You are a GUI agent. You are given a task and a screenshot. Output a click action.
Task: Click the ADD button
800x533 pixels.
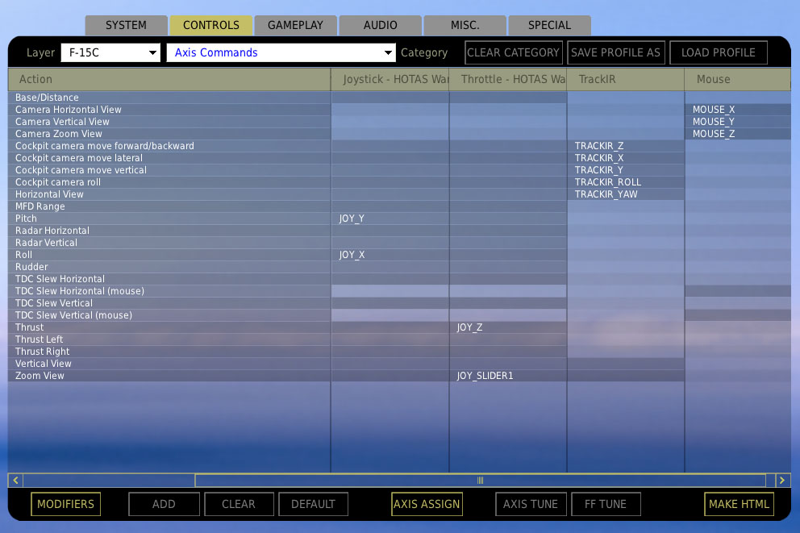164,504
